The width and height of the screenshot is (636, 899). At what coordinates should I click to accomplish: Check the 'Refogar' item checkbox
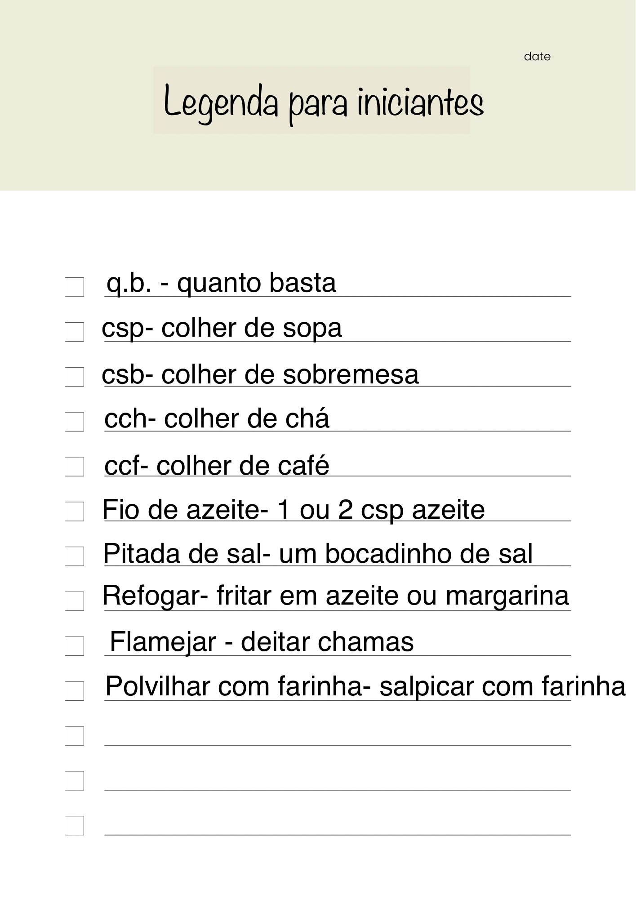(74, 601)
